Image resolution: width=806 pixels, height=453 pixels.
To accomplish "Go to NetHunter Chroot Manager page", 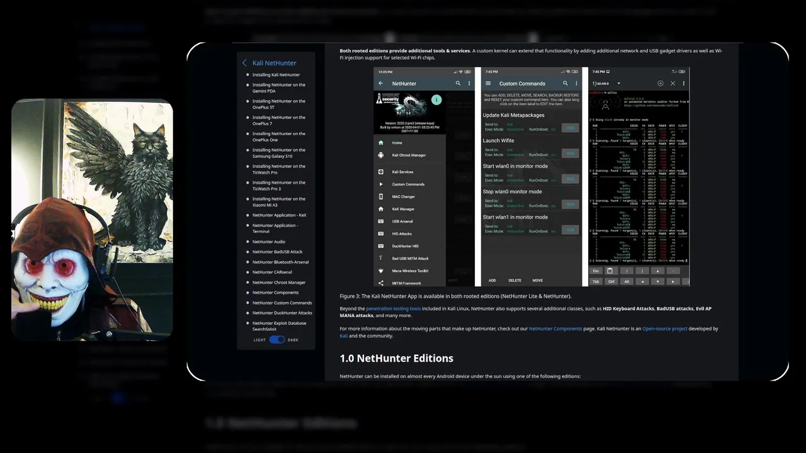I will [x=279, y=282].
